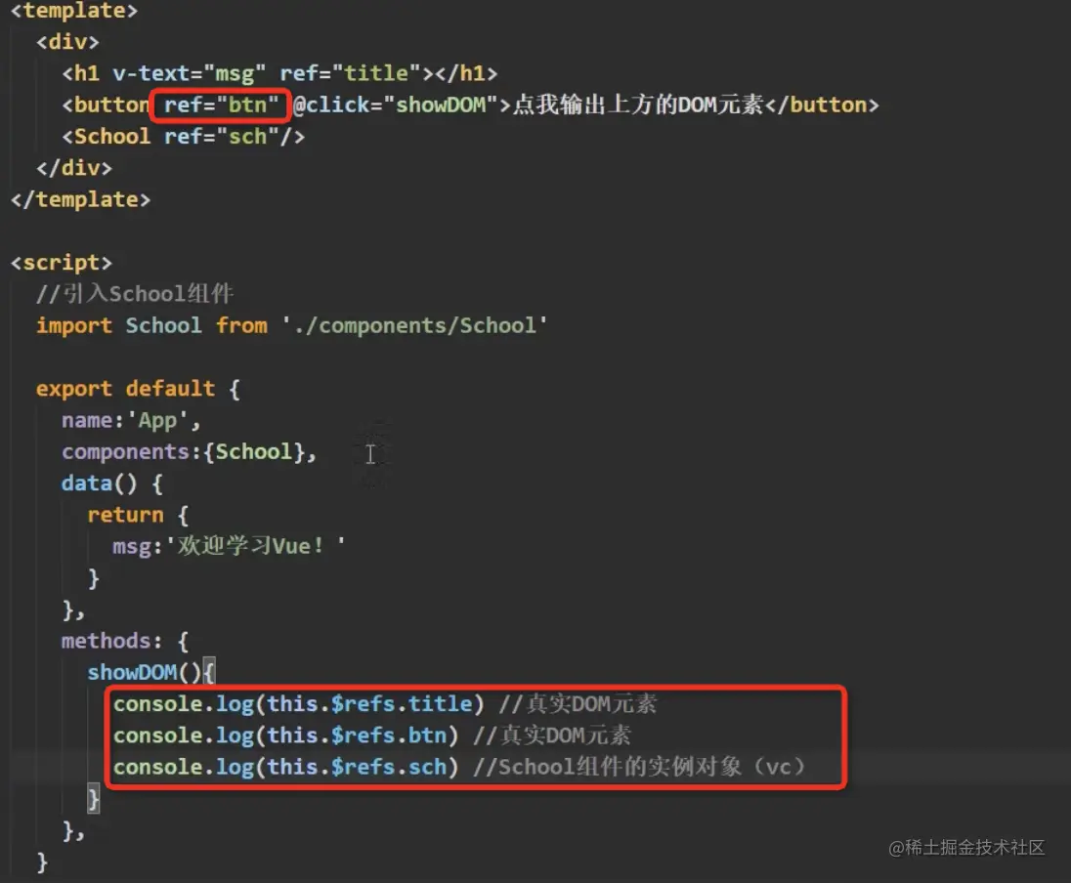
Task: Click the name:'App' line
Action: click(131, 420)
